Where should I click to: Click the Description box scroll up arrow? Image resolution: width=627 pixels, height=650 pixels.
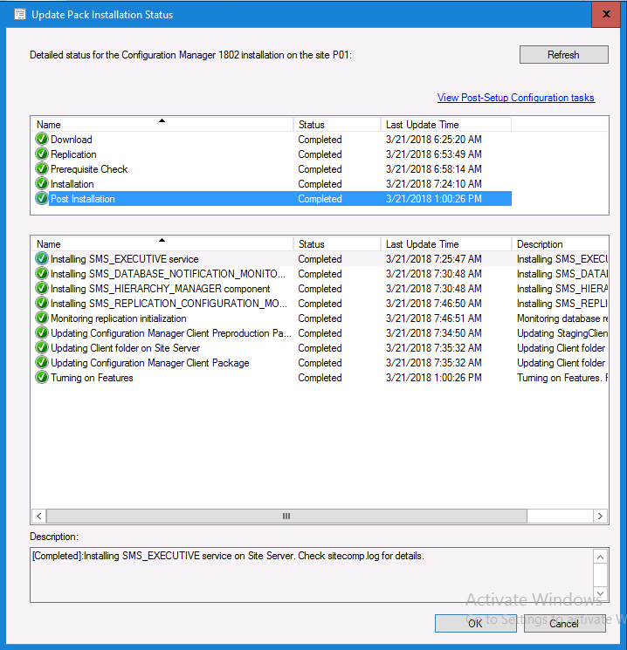pyautogui.click(x=600, y=557)
